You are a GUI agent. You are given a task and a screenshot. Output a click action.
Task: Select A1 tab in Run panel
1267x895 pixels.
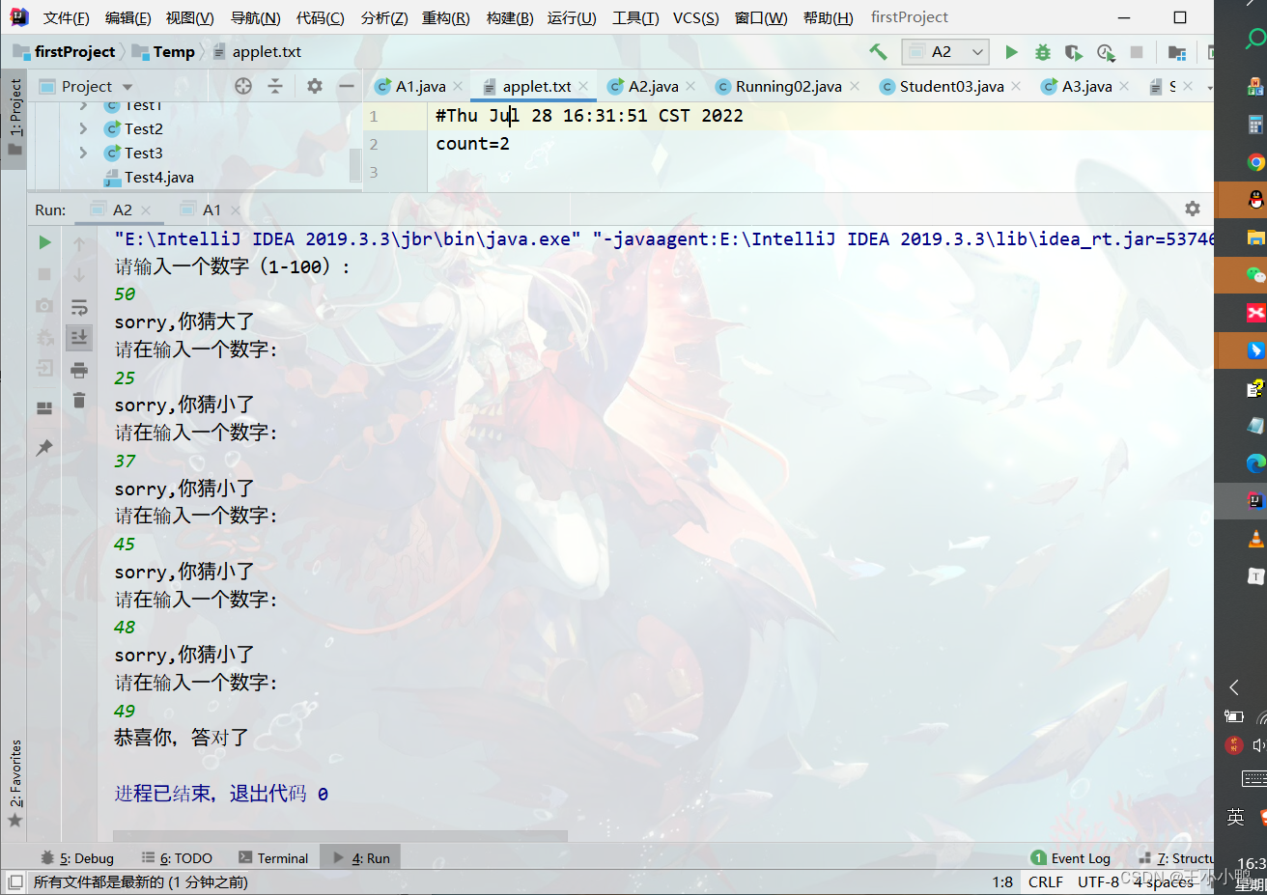(x=211, y=210)
